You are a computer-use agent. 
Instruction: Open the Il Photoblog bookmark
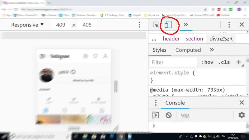click(112, 15)
